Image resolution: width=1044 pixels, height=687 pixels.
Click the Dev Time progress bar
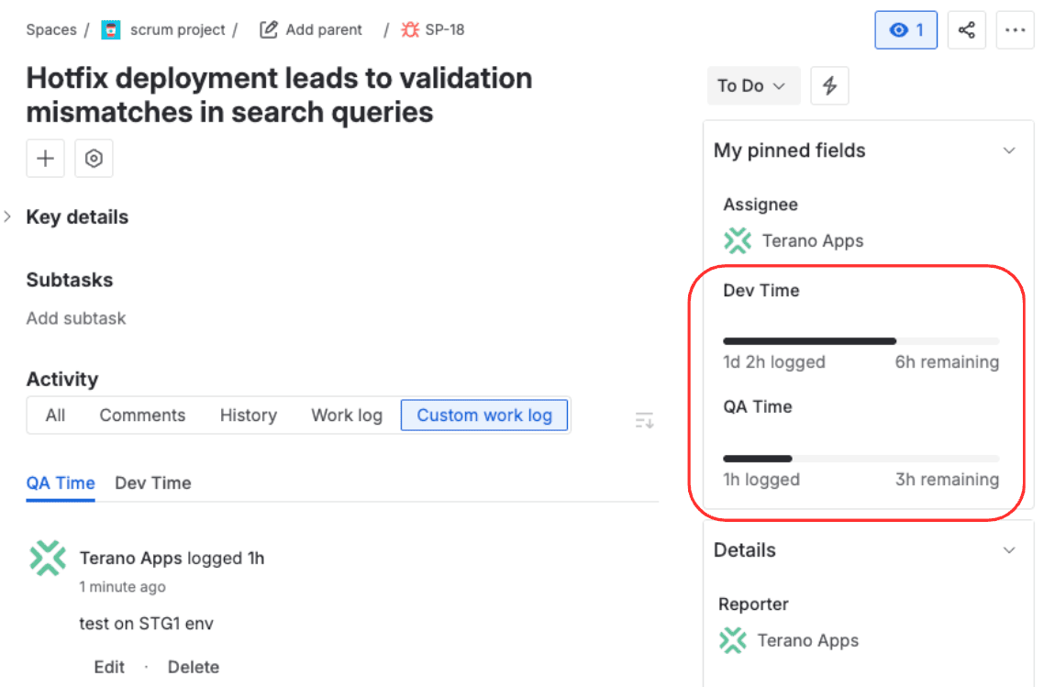click(861, 341)
